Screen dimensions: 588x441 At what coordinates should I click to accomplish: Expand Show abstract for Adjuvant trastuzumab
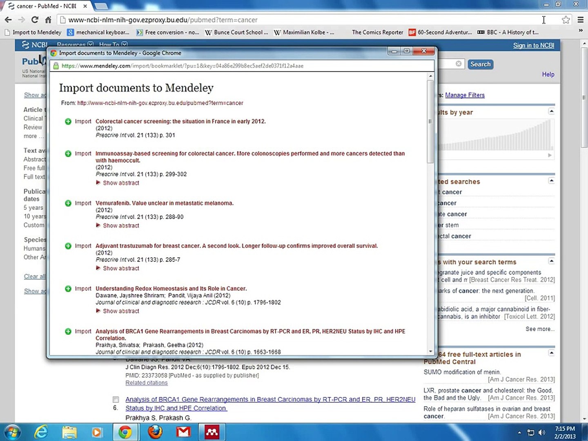point(118,268)
